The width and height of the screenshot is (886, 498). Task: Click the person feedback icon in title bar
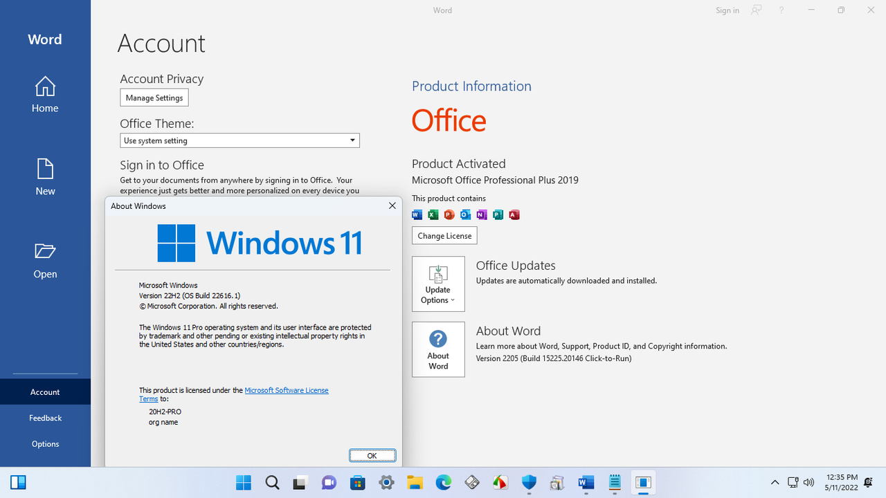point(757,10)
